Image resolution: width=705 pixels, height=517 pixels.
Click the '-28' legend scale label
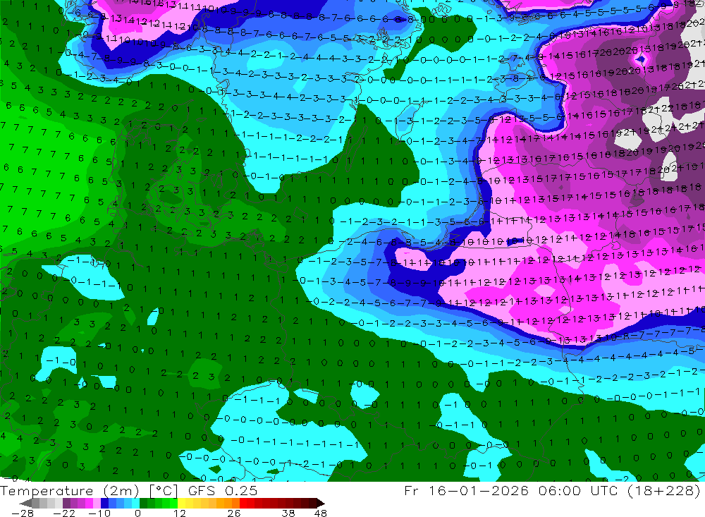click(x=22, y=513)
